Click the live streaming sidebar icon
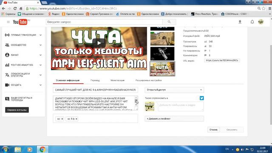Viewport: 272px width, 153px height. click(7, 35)
